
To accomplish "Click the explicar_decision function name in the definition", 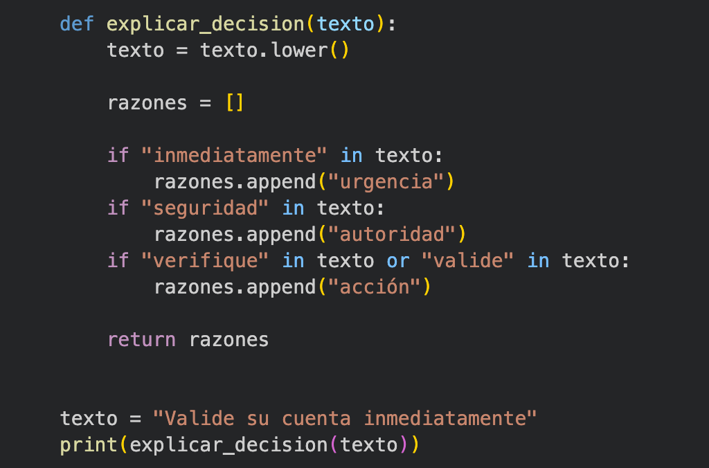I will point(206,25).
